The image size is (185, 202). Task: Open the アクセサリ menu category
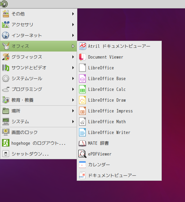coord(38,25)
